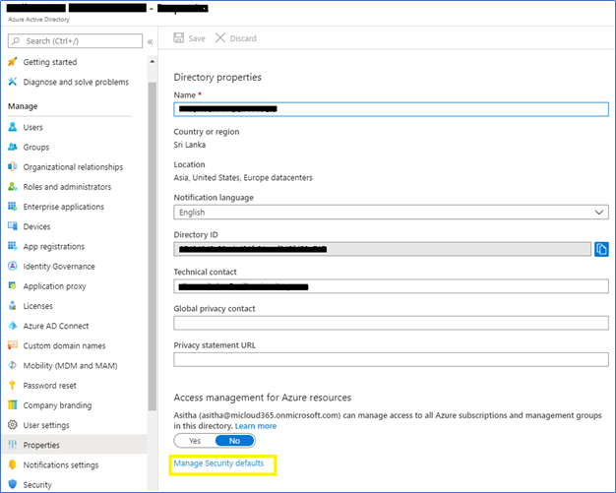
Task: Click the Notifications settings bell icon
Action: 13,464
